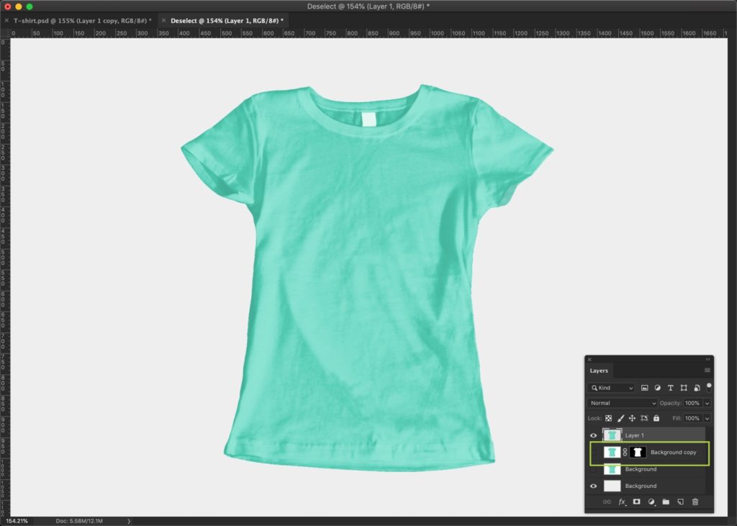
Task: Show the Layer 1 eye visibility toggle off
Action: tap(592, 434)
